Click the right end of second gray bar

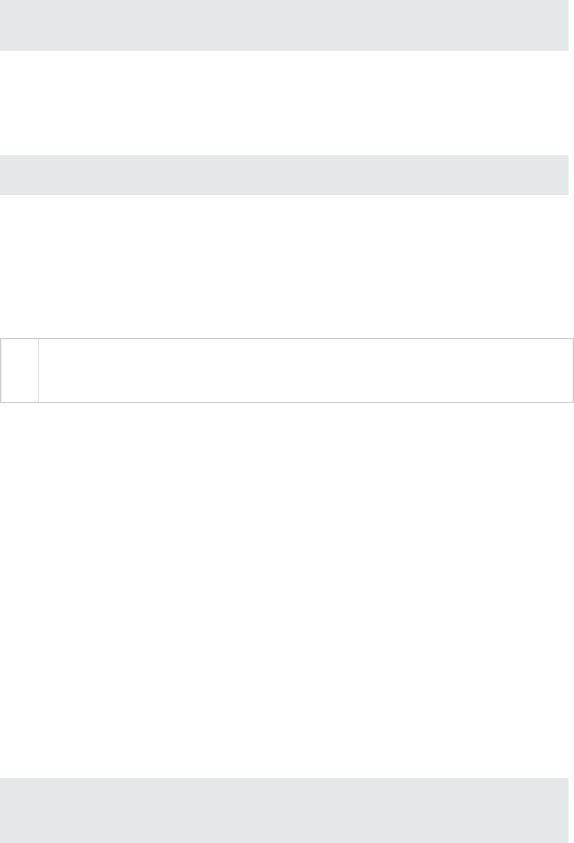click(560, 175)
